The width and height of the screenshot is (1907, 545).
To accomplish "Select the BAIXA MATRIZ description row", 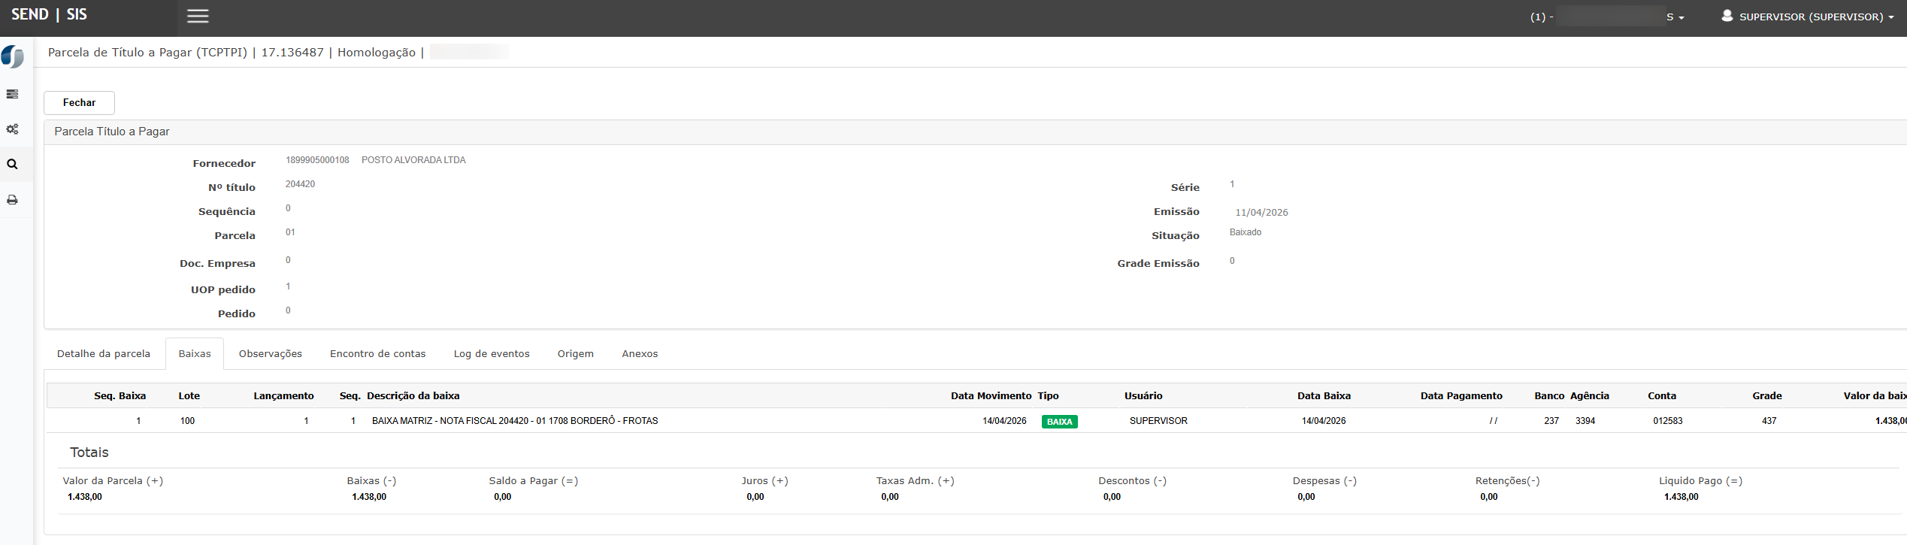I will click(515, 421).
